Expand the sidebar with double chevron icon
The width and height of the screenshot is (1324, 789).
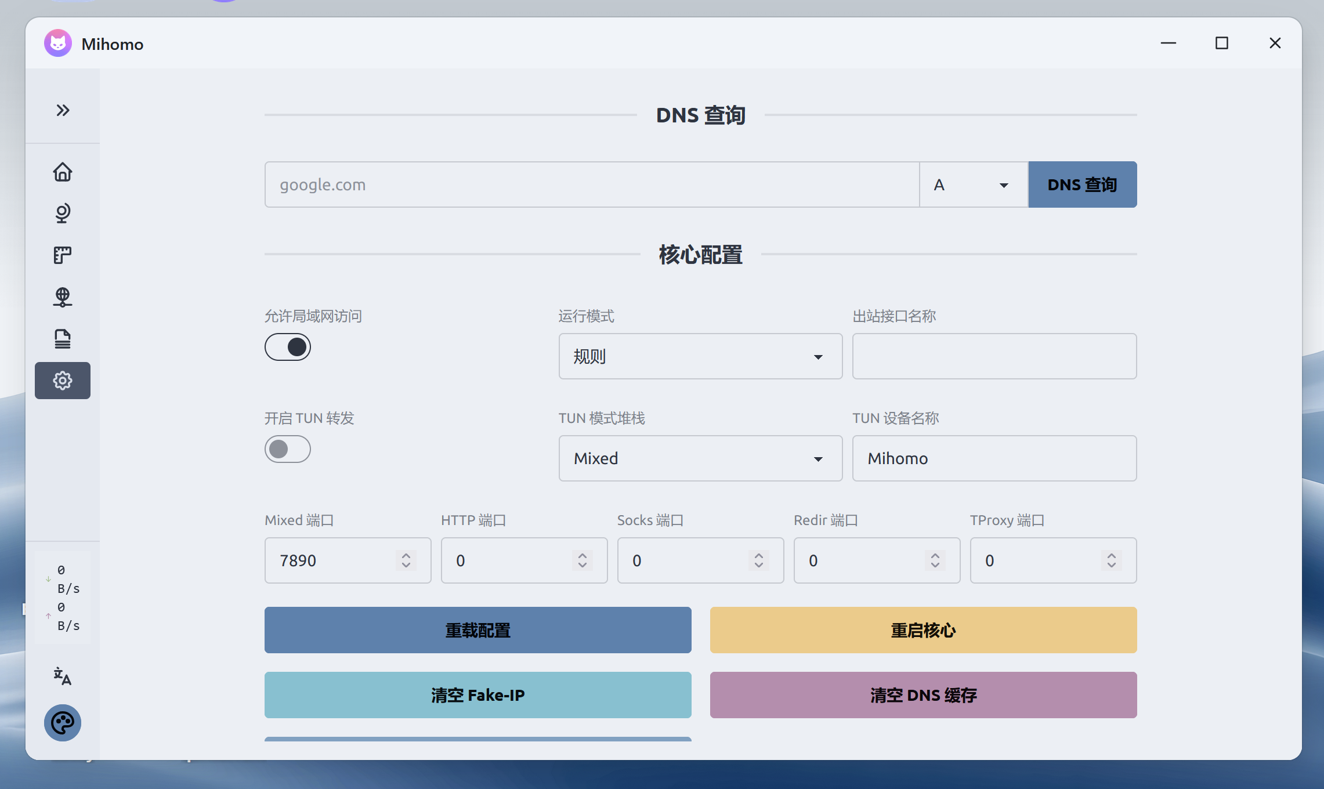(x=63, y=110)
